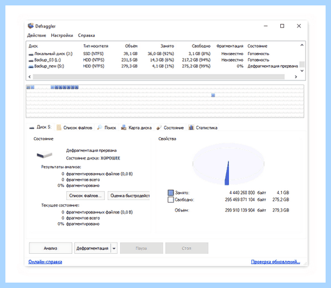Image resolution: width=331 pixels, height=288 pixels.
Task: Open the Настройки menu
Action: pos(62,35)
